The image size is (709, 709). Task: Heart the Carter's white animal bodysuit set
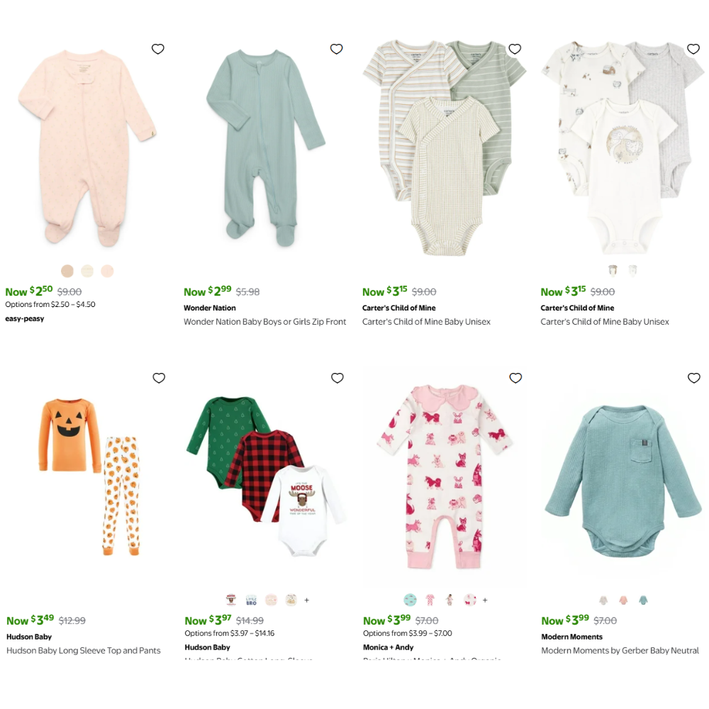click(693, 49)
